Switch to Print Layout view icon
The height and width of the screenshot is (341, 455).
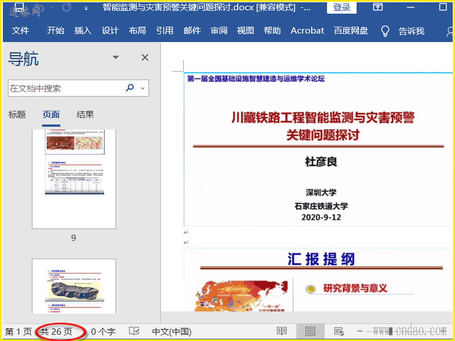click(x=310, y=331)
